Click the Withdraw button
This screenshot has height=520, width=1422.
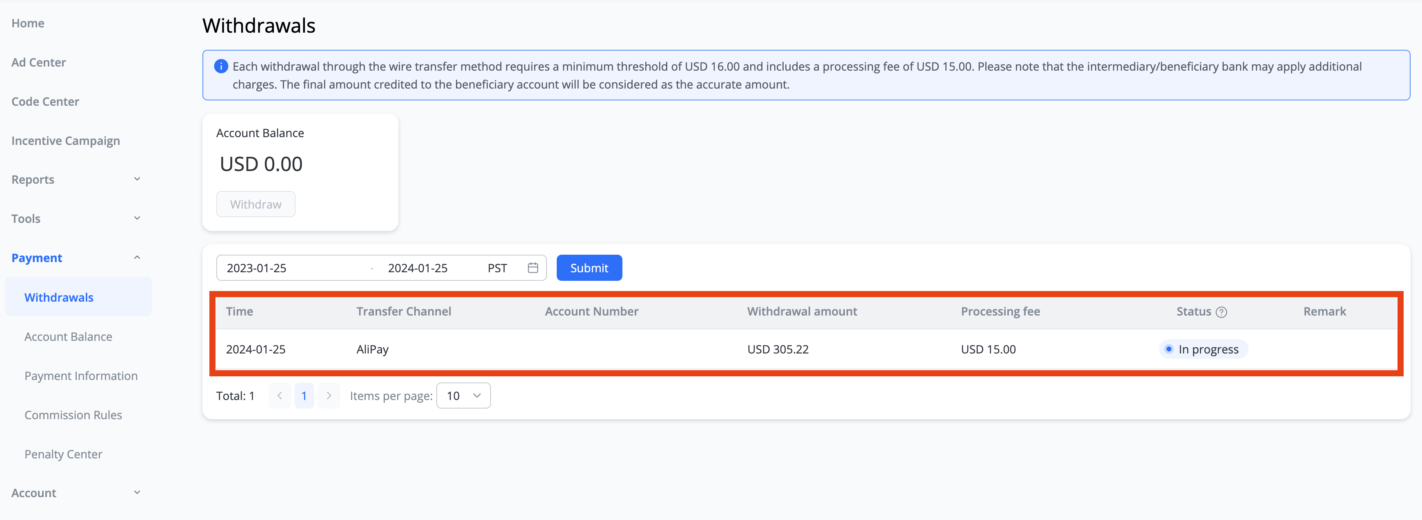point(256,204)
